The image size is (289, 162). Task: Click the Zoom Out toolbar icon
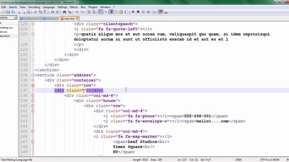click(82, 12)
